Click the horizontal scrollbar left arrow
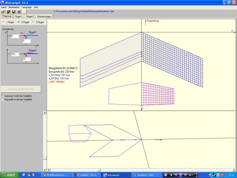Viewport: 237px width, 178px height. pyautogui.click(x=49, y=170)
